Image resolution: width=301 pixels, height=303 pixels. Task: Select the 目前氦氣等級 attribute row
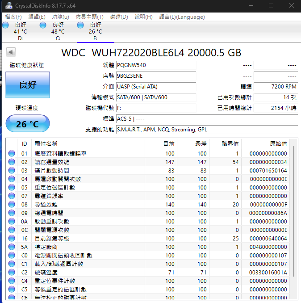[x=148, y=239]
